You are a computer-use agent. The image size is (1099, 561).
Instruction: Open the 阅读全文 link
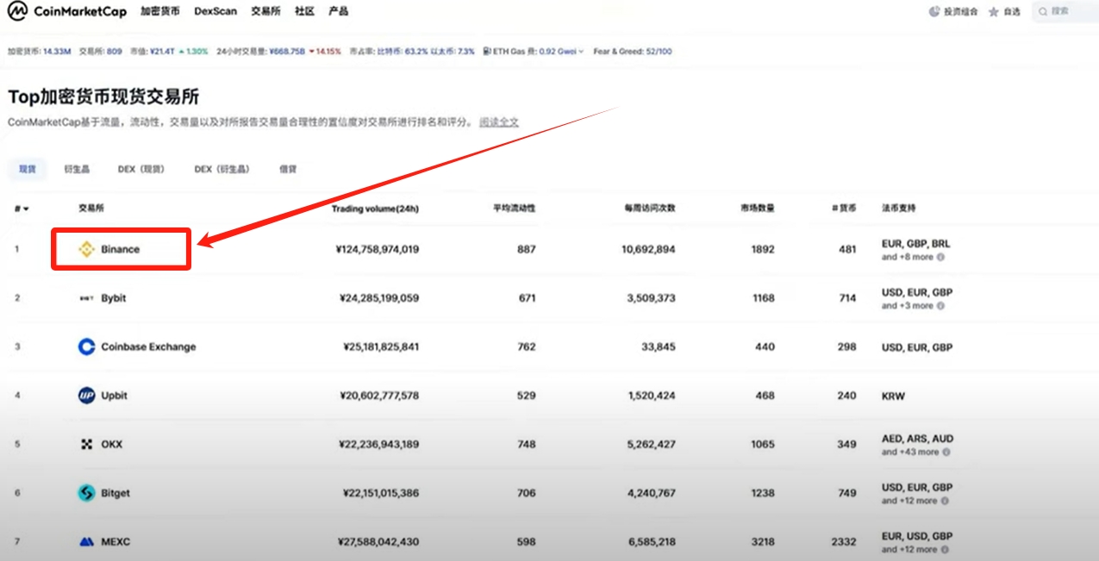tap(499, 122)
